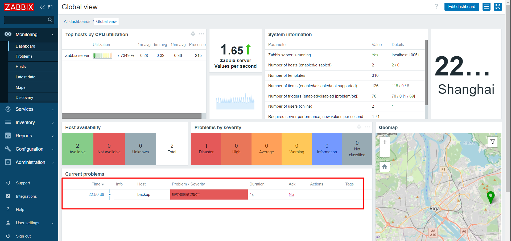Click the Information severity tile
Screen dimensions: 511x241
[327, 149]
